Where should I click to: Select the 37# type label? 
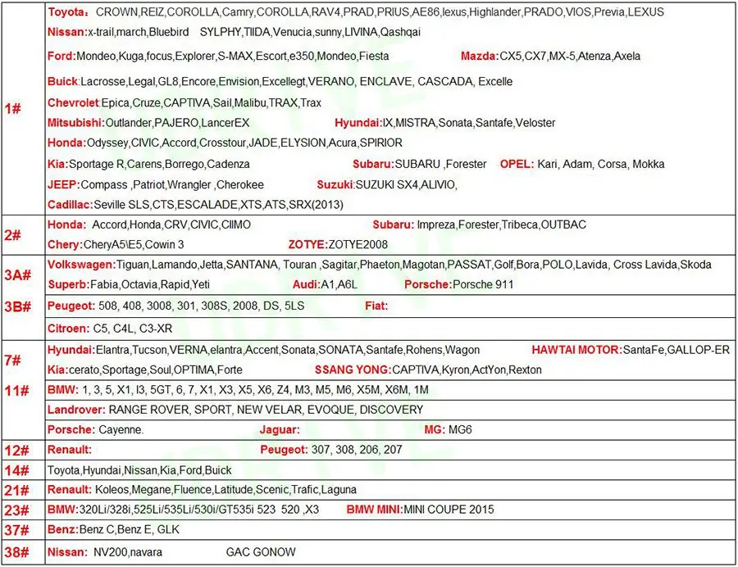point(17,530)
